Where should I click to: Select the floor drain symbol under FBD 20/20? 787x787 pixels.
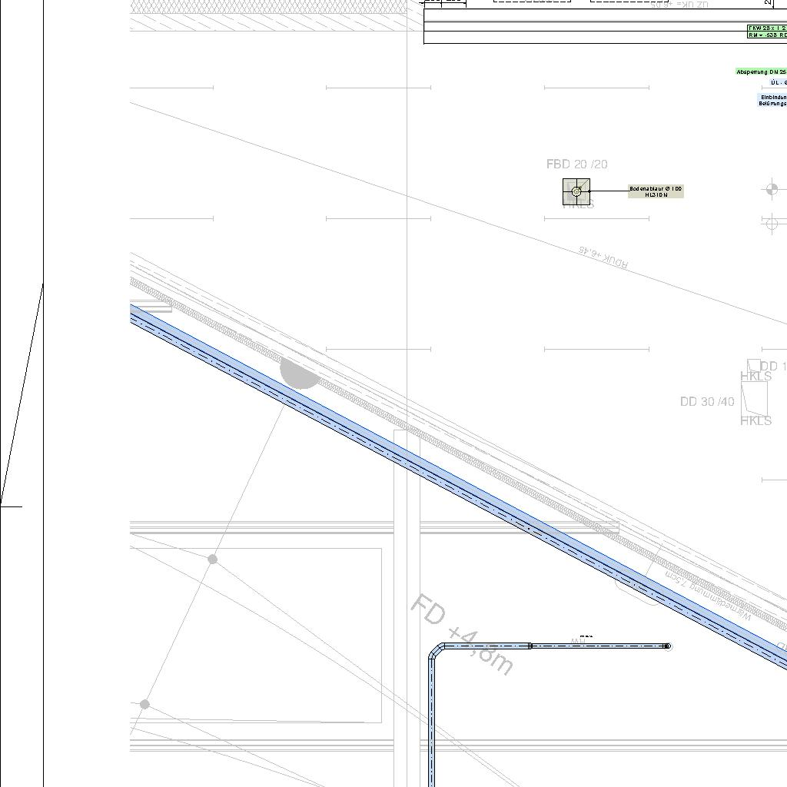coord(576,191)
